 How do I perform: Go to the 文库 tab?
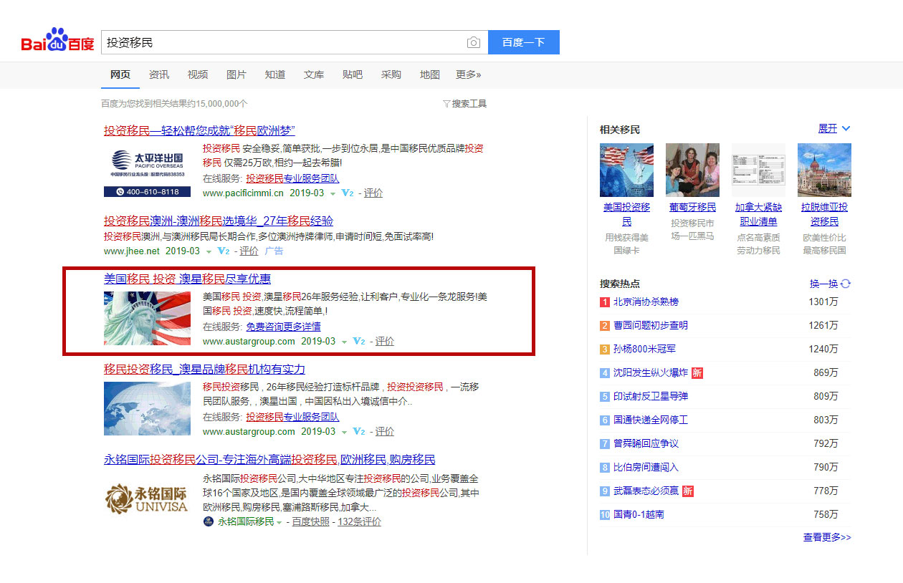click(314, 74)
